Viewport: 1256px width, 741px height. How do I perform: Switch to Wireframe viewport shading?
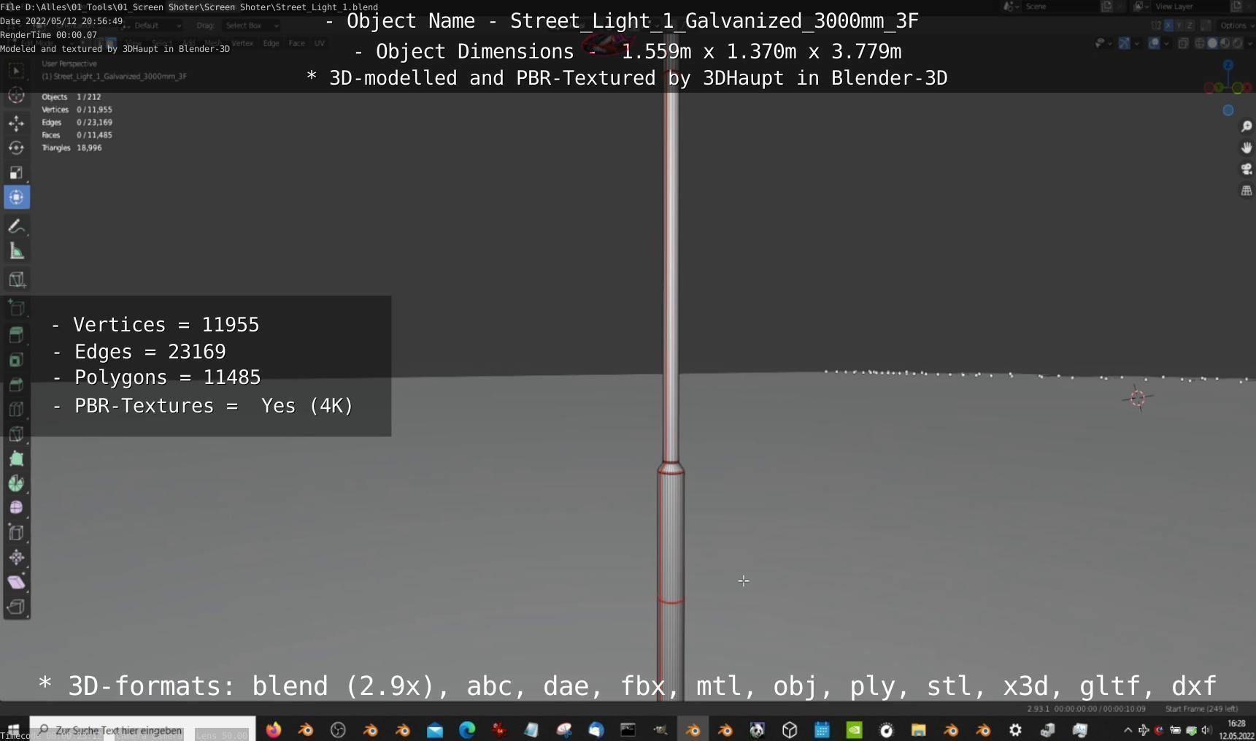click(1201, 44)
